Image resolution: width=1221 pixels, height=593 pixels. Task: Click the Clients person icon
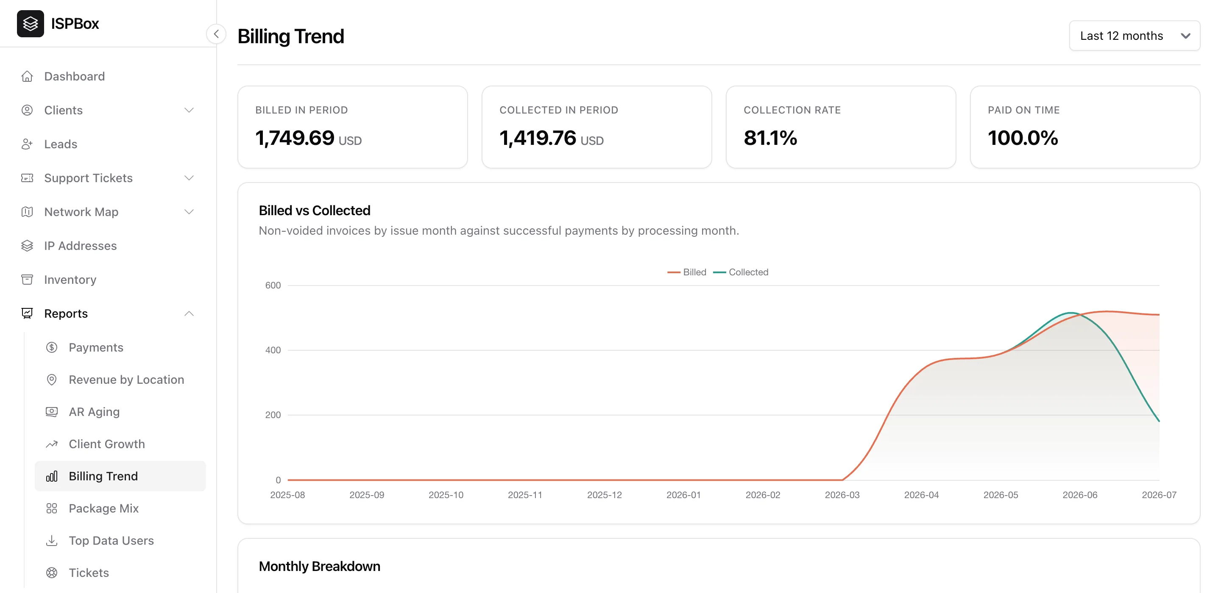tap(27, 111)
